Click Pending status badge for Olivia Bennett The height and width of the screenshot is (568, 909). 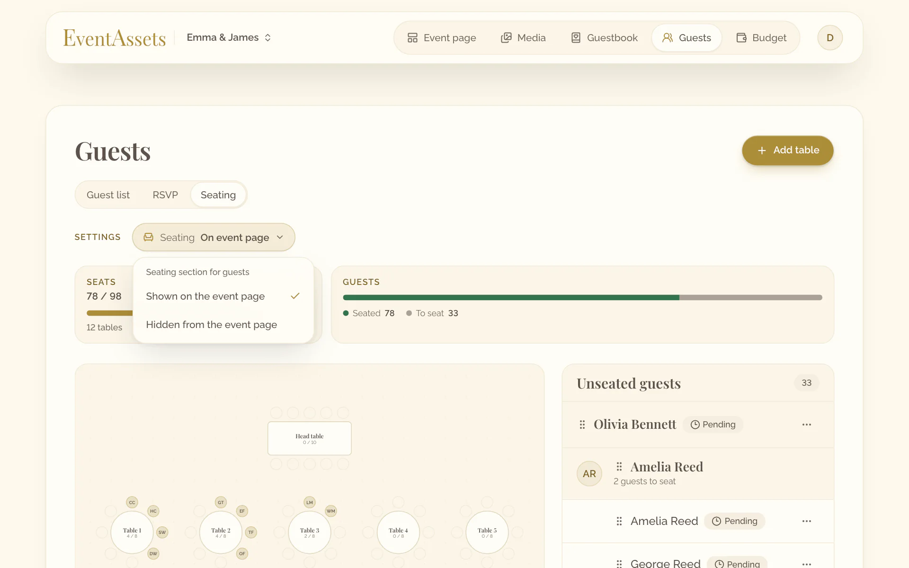pyautogui.click(x=713, y=425)
